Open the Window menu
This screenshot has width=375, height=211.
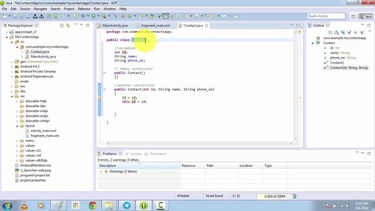[x=110, y=9]
